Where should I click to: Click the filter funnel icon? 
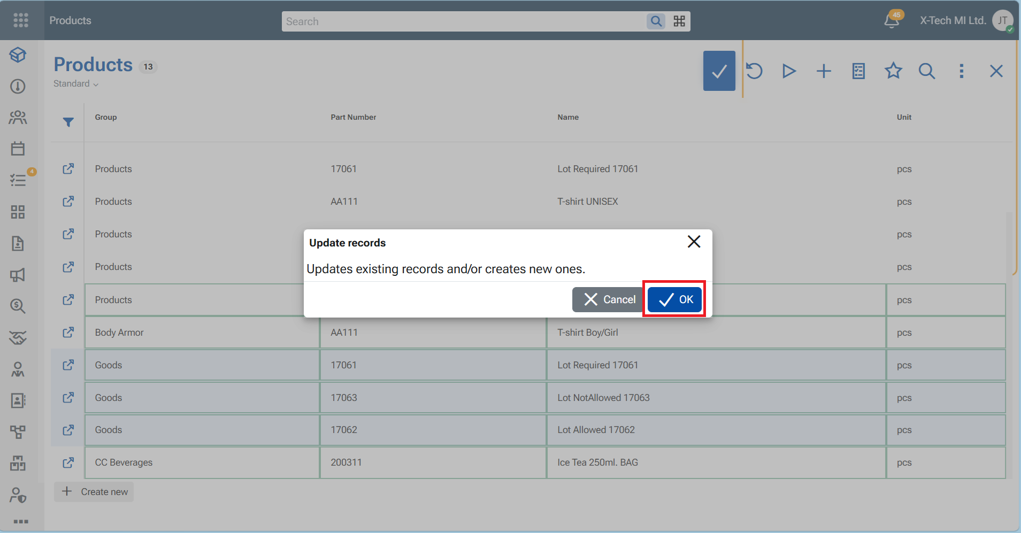68,122
